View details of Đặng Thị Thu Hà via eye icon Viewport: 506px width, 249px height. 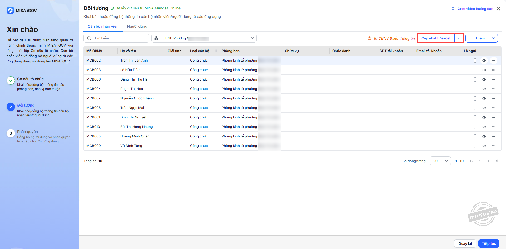484,79
